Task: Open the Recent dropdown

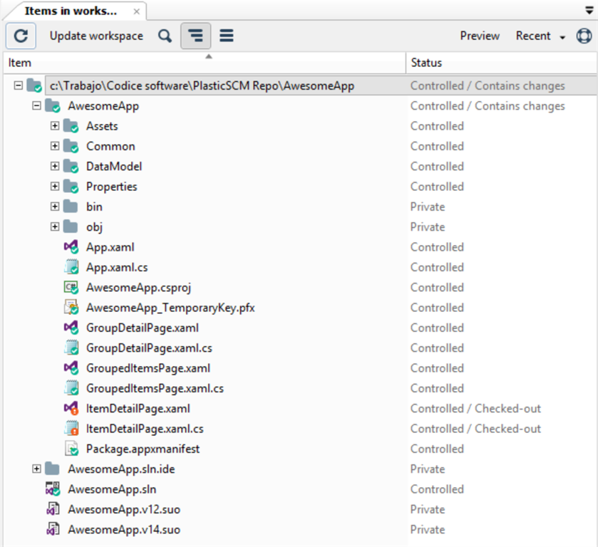Action: pyautogui.click(x=540, y=36)
